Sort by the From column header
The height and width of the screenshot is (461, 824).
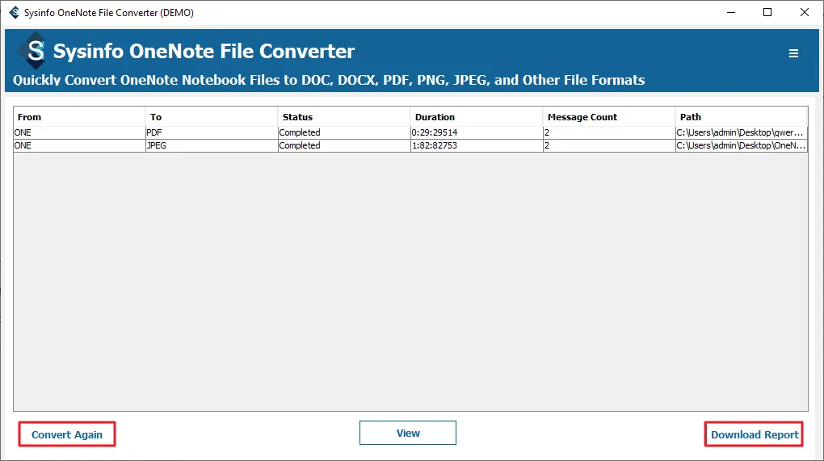coord(79,116)
